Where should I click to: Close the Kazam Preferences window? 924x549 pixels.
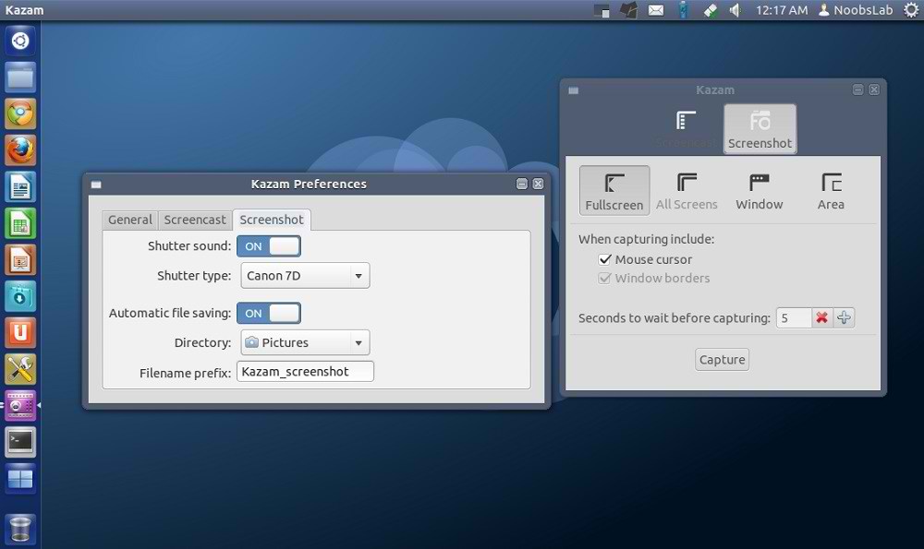coord(538,185)
